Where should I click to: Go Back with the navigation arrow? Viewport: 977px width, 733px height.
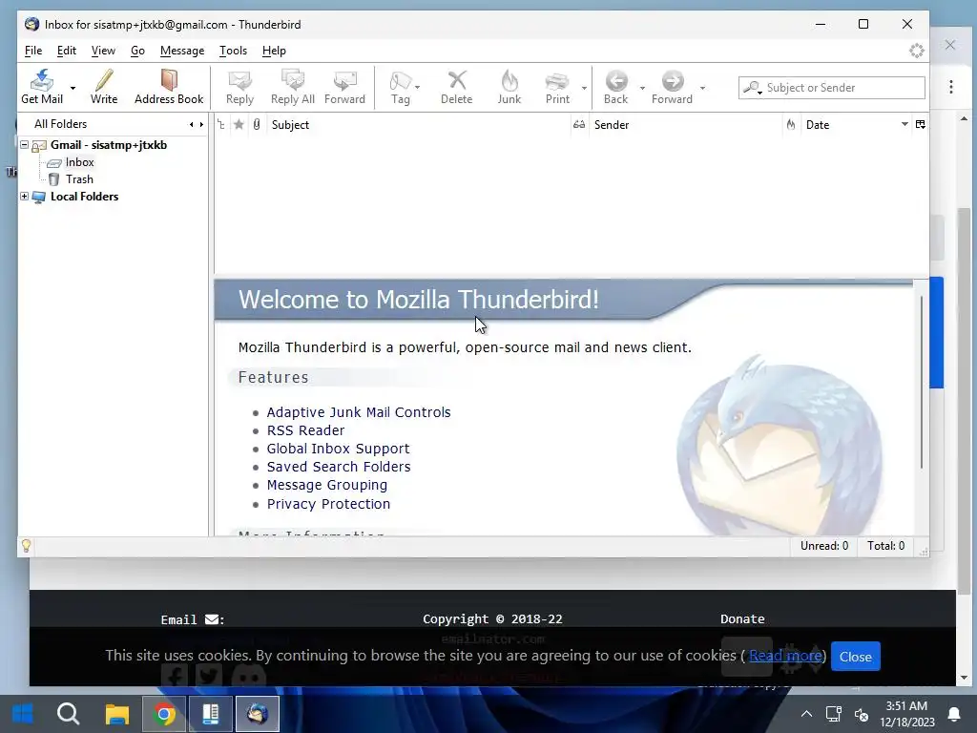point(616,87)
